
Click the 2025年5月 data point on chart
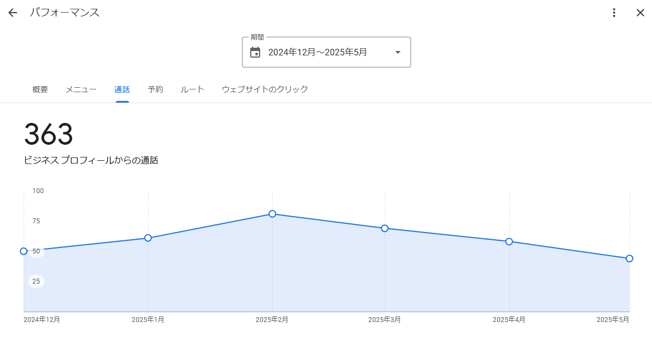click(x=629, y=258)
